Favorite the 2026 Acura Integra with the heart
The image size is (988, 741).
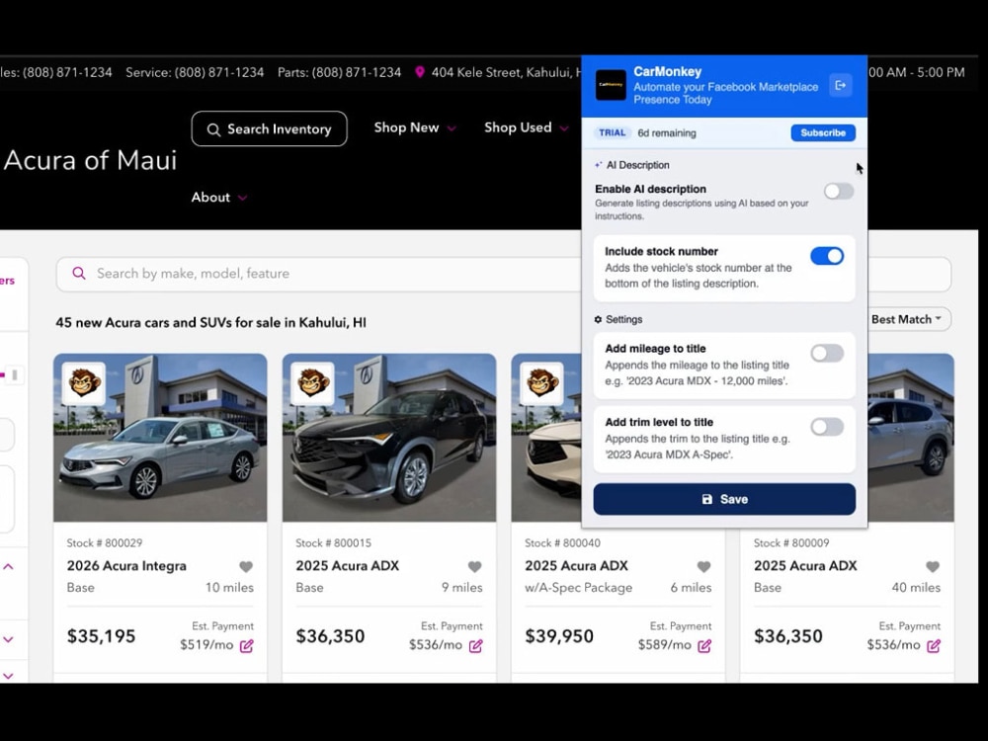coord(246,566)
